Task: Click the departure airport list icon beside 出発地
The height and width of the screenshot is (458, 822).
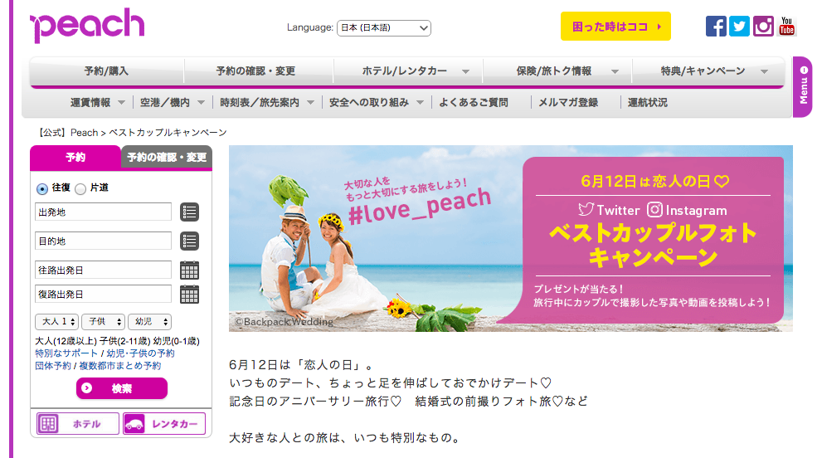Action: click(189, 212)
